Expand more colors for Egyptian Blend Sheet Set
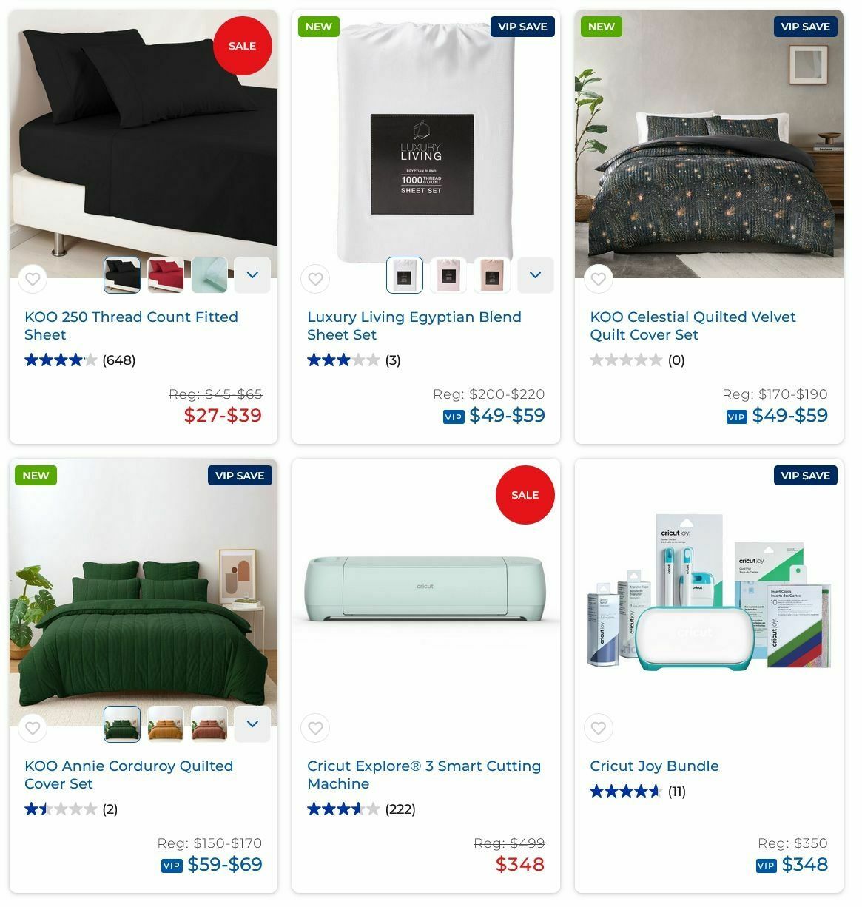Image resolution: width=862 pixels, height=907 pixels. click(x=535, y=275)
